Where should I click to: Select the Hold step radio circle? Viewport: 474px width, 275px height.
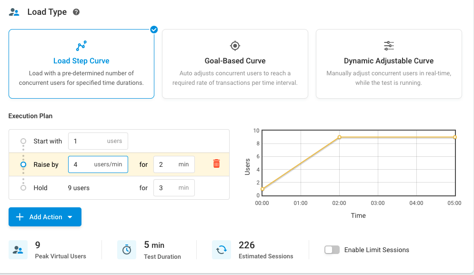[23, 188]
